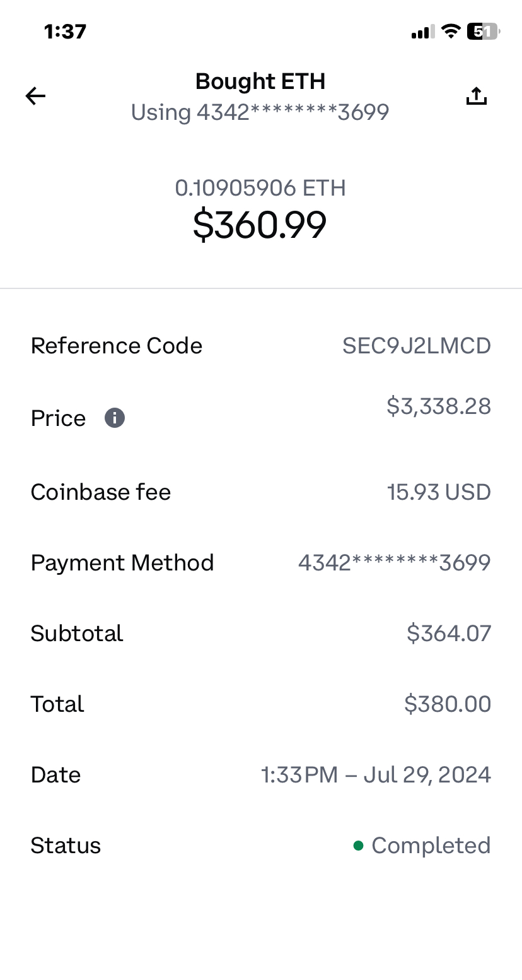
Task: Select the Coinbase fee row
Action: (261, 492)
